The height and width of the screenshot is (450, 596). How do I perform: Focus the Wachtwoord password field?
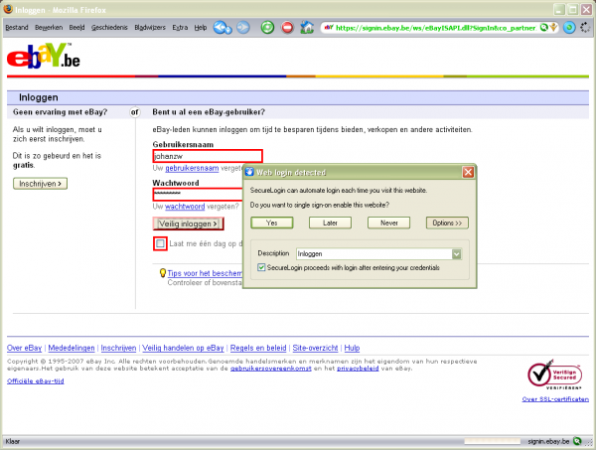(x=198, y=195)
